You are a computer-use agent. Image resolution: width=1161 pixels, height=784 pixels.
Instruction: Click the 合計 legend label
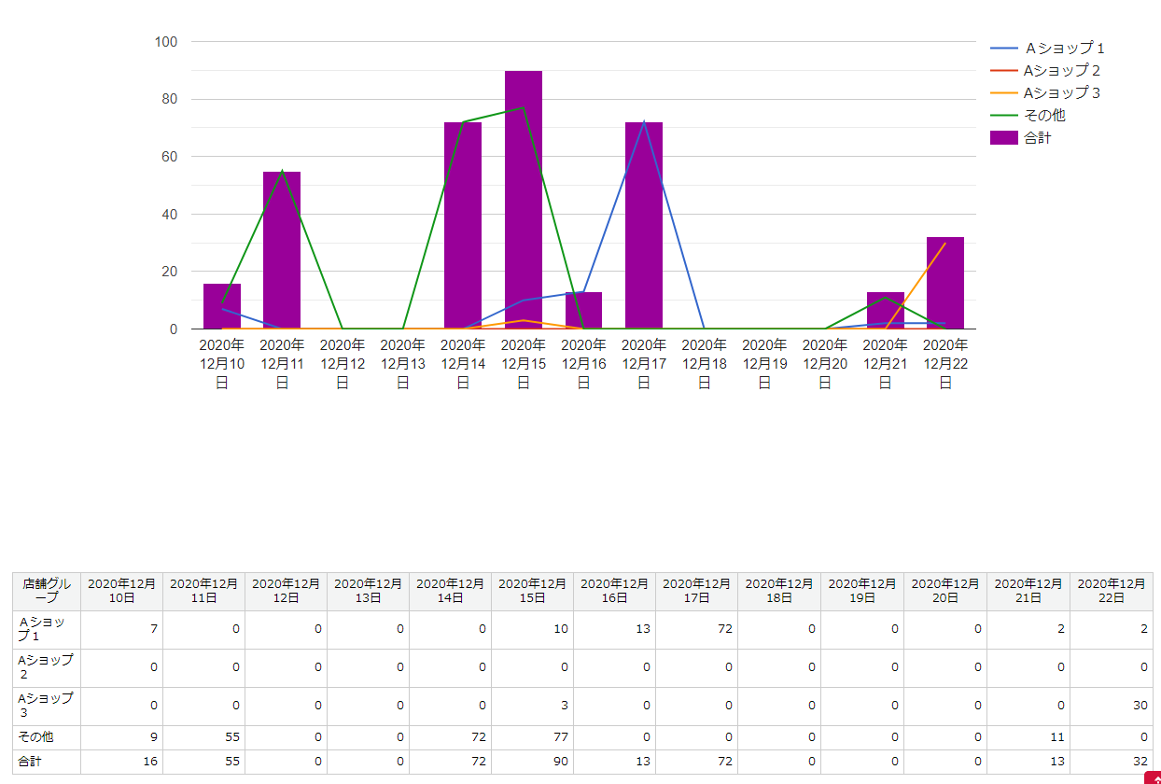click(x=1038, y=138)
